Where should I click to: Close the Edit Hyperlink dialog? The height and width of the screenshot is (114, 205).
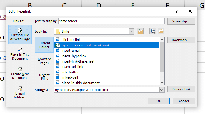point(190,11)
